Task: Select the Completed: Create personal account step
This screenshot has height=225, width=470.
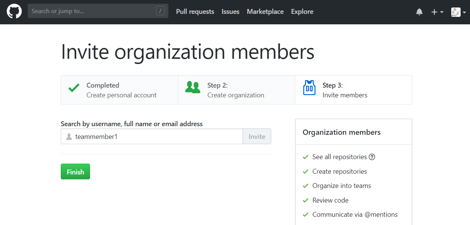Action: [x=119, y=90]
